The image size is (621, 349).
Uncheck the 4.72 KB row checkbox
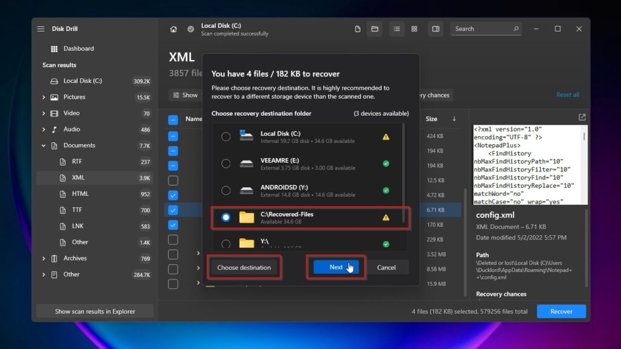pos(173,195)
